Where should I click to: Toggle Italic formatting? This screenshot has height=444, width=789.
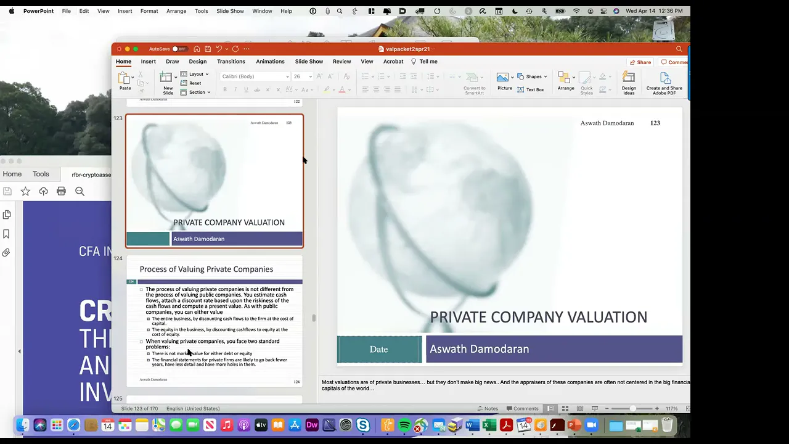[x=235, y=90]
